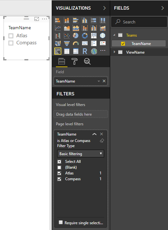Select the Slicer visualization
Viewport: 168px width, 230px height.
(58, 51)
